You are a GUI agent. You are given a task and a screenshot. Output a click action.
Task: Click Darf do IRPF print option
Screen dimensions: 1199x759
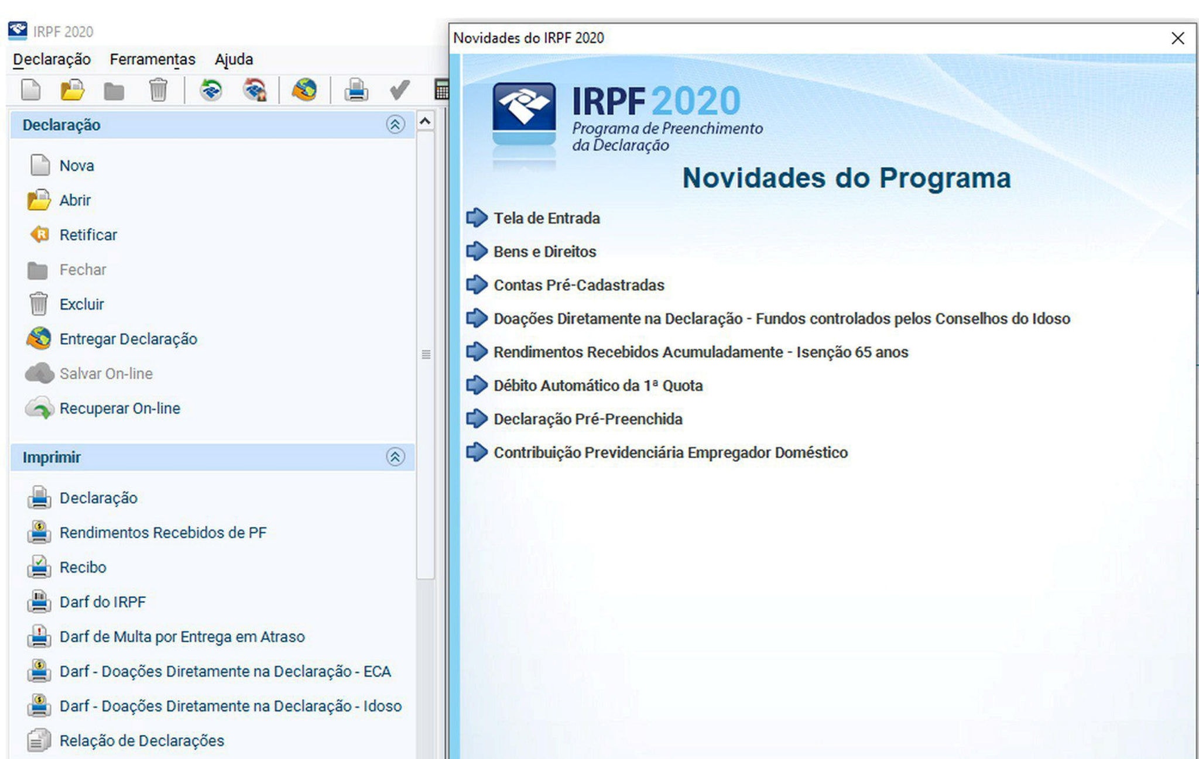tap(102, 602)
